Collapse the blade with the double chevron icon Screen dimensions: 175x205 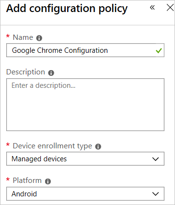(x=152, y=7)
